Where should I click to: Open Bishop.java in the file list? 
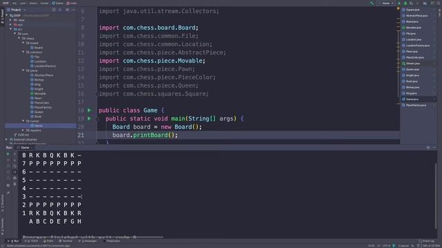(x=419, y=87)
